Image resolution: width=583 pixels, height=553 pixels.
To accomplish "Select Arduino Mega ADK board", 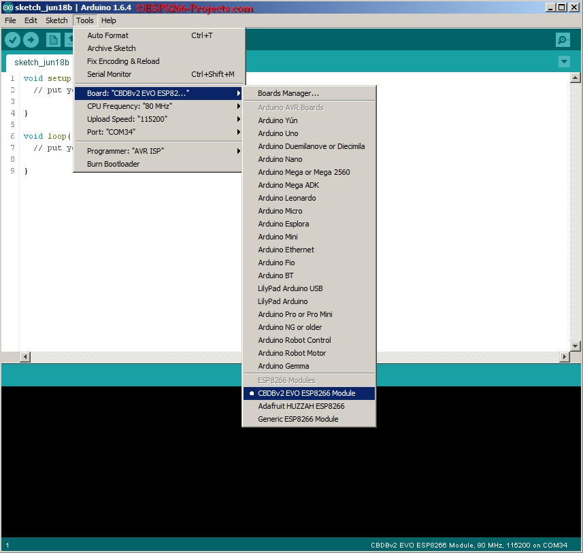I will pos(309,185).
